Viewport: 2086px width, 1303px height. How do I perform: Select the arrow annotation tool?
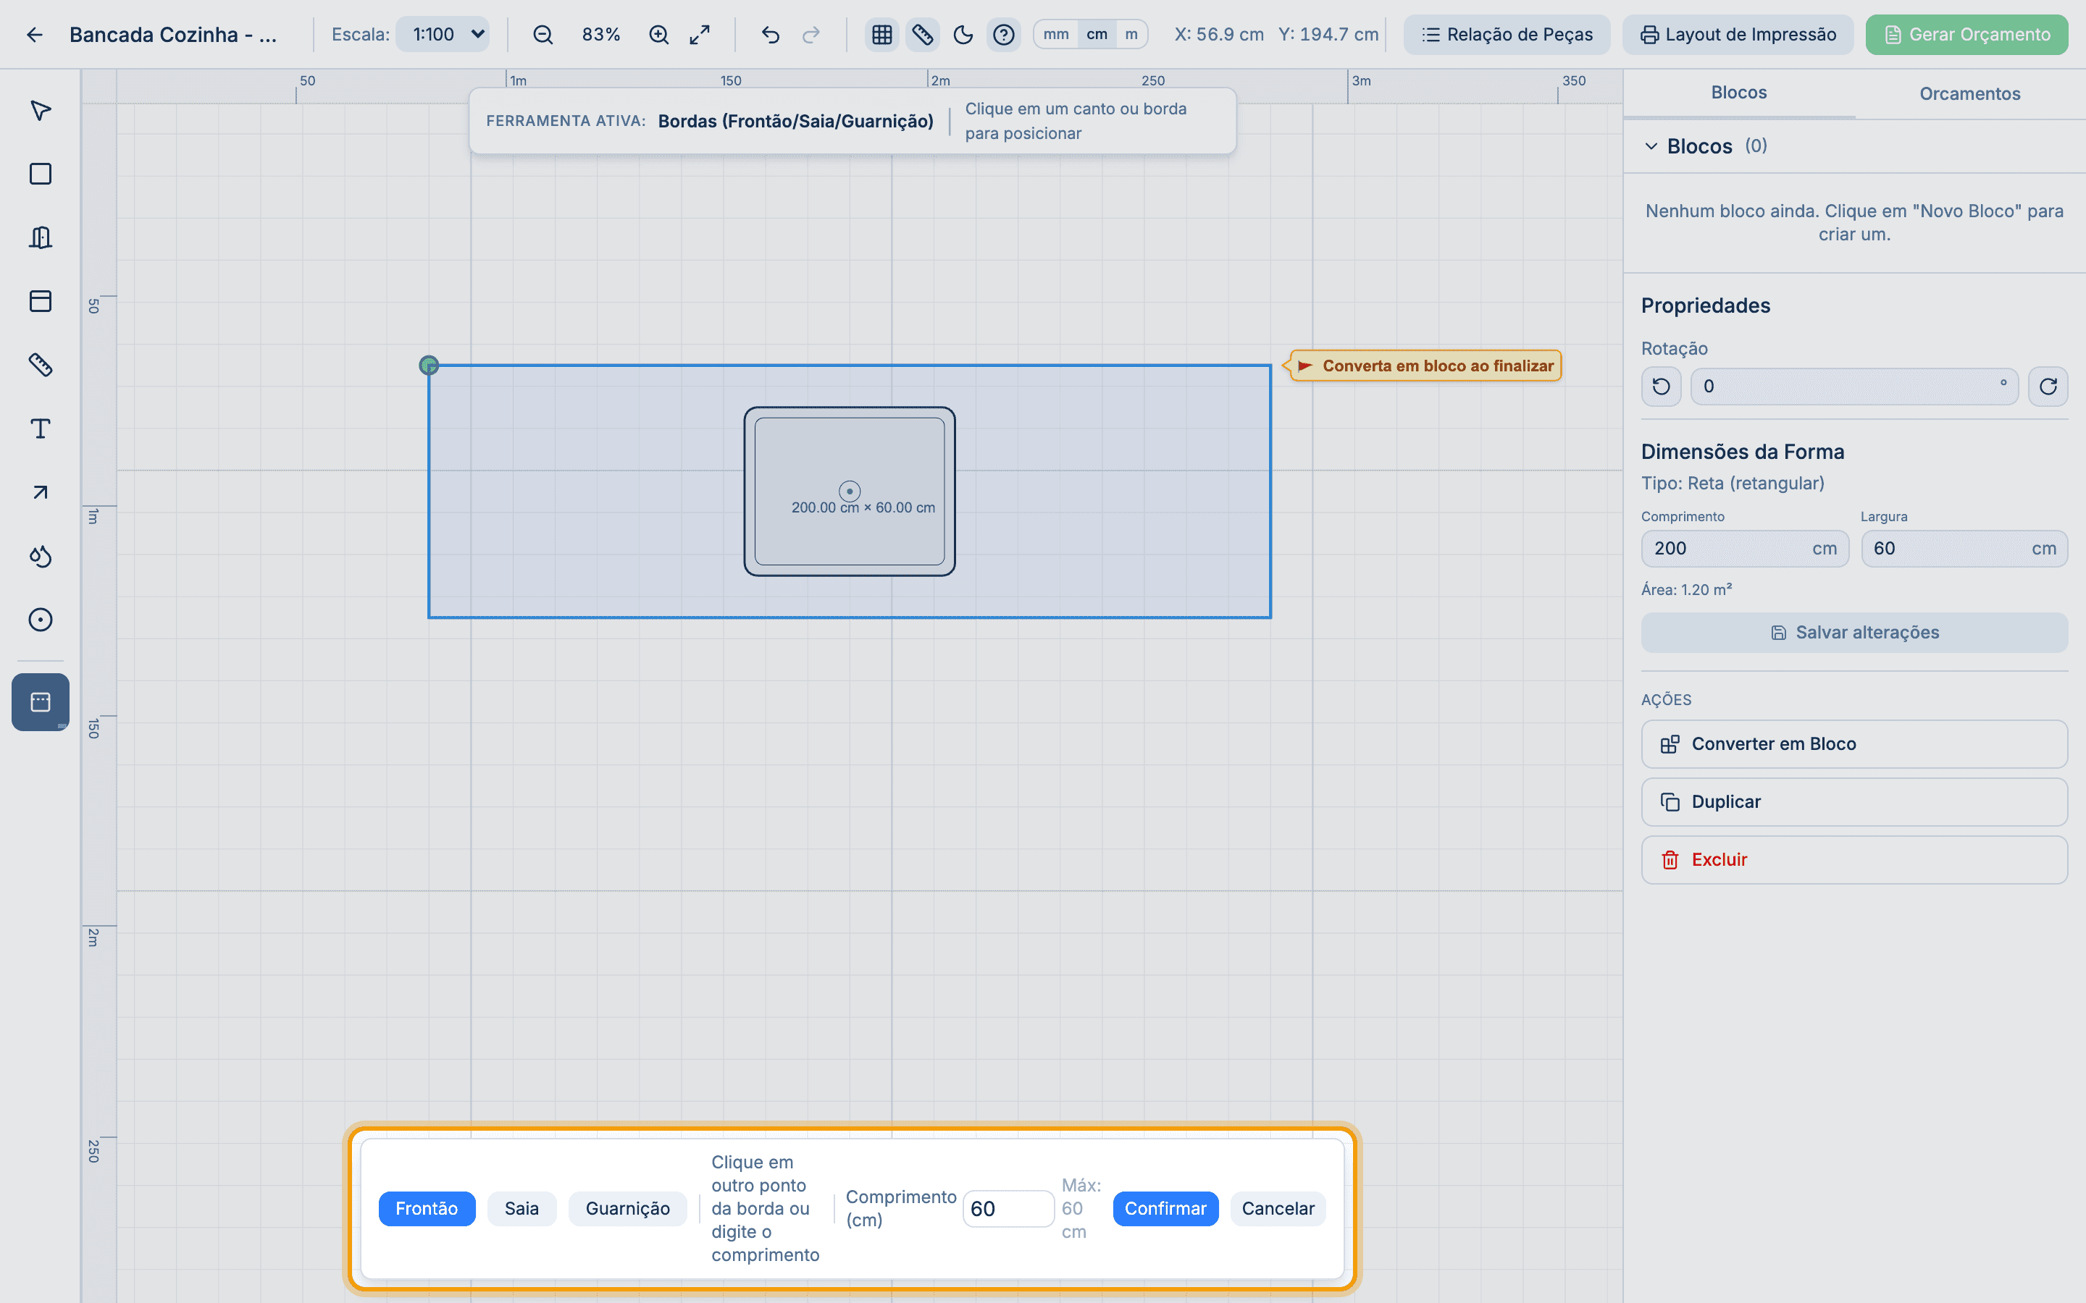tap(41, 492)
